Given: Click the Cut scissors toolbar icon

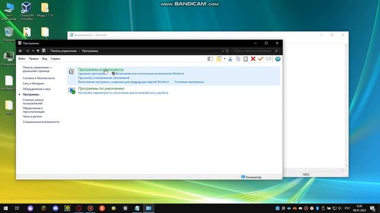Looking at the screenshot, I should (230, 59).
